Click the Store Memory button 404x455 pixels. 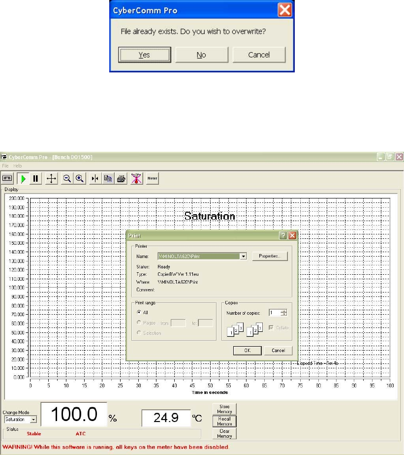[x=224, y=409]
